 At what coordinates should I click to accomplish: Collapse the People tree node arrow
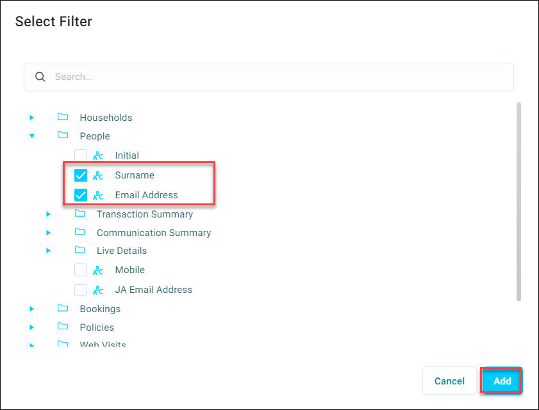32,136
